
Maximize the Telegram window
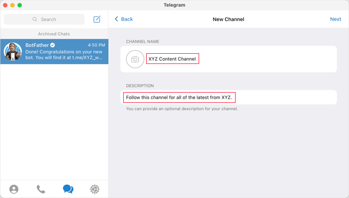(20, 5)
